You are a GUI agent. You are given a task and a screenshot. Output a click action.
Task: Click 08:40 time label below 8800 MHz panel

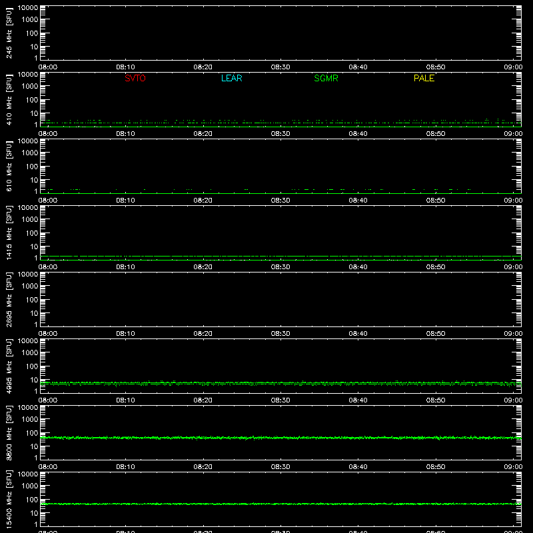[x=358, y=467]
